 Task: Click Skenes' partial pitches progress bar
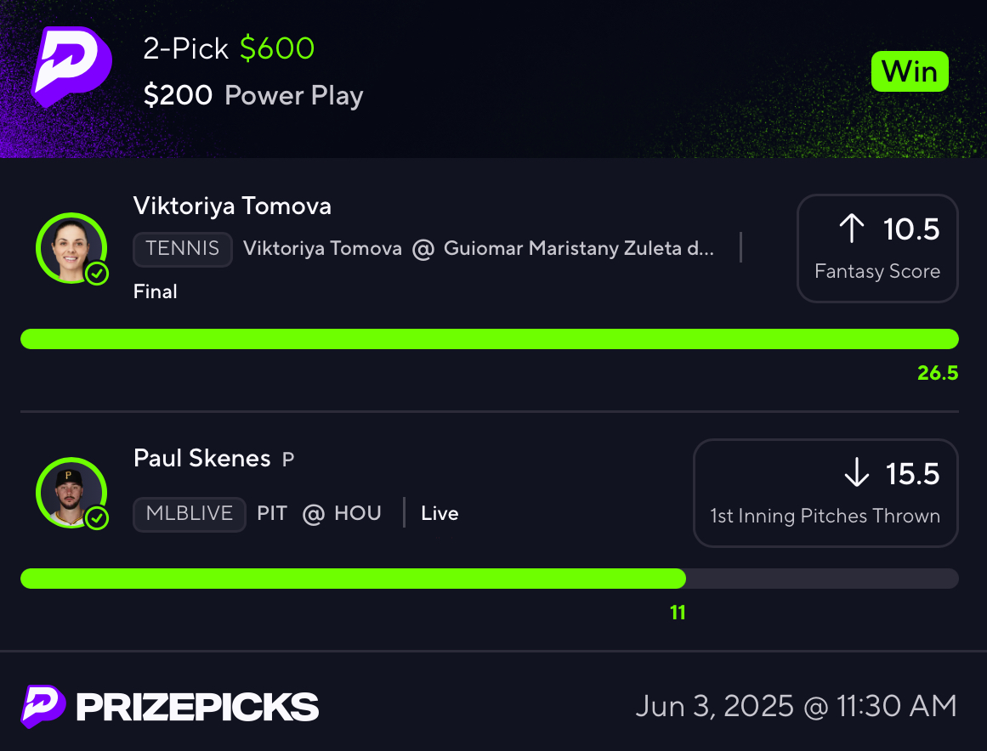pos(490,579)
